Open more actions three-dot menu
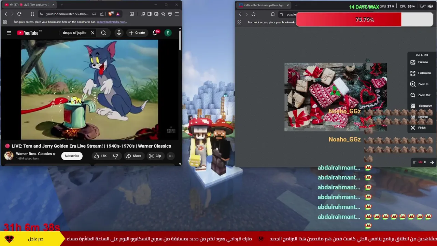 [171, 156]
